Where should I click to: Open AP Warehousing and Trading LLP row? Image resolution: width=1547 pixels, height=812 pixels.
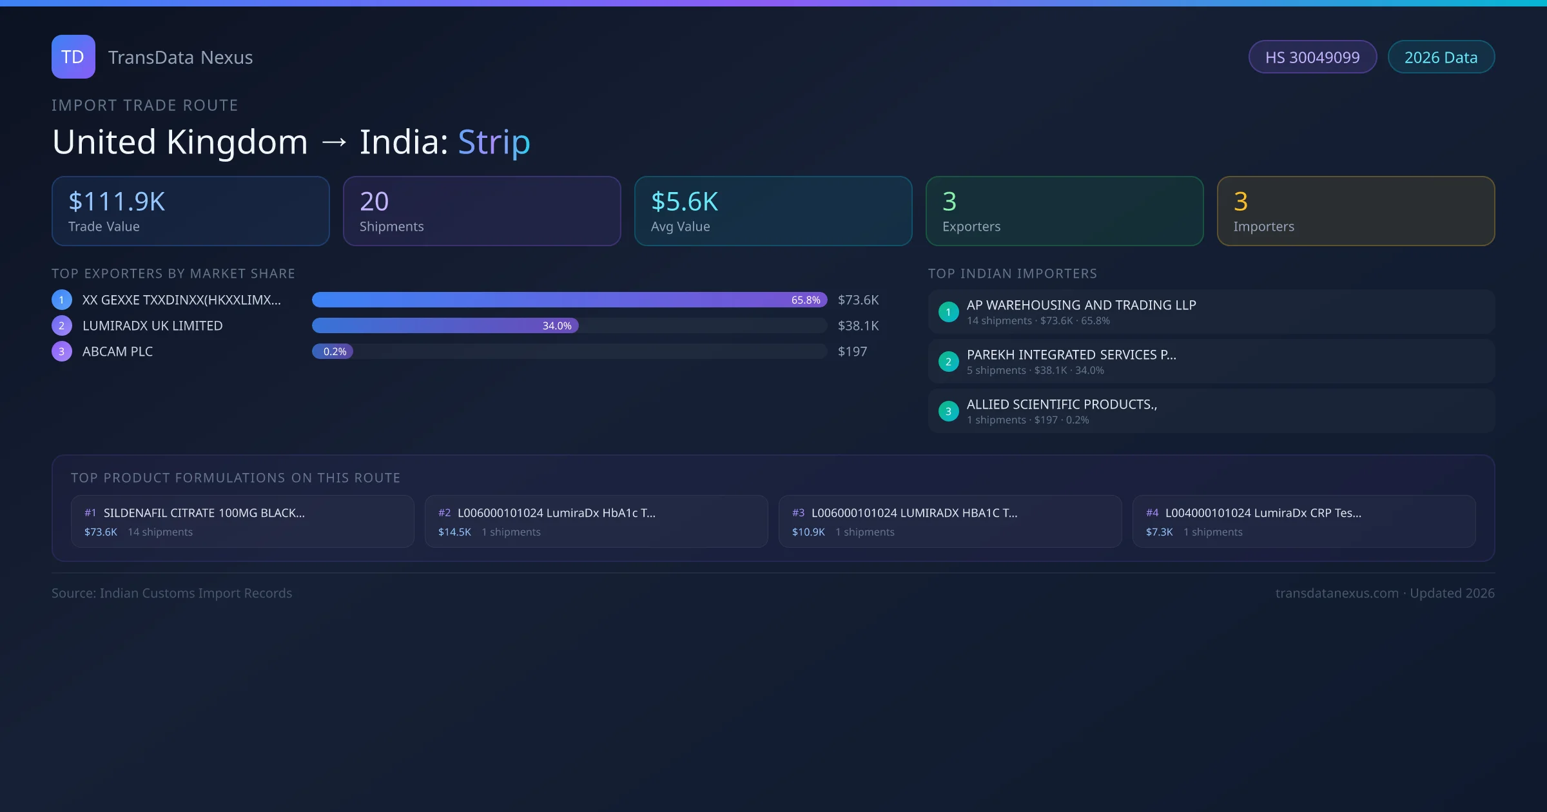click(1211, 312)
